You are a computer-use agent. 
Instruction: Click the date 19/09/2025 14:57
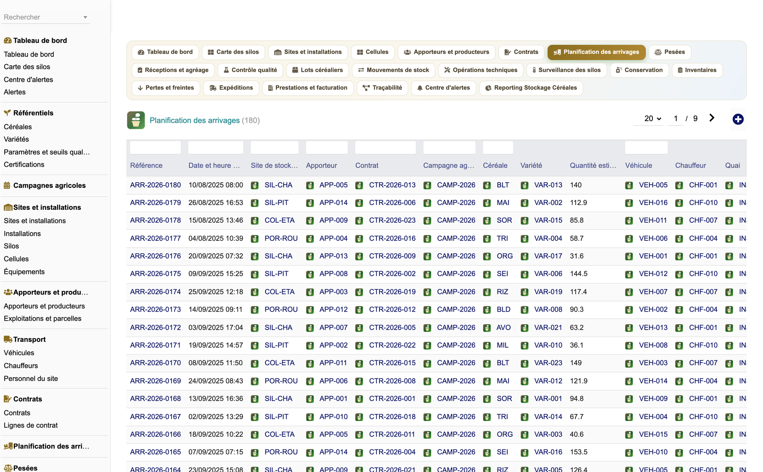click(x=216, y=345)
